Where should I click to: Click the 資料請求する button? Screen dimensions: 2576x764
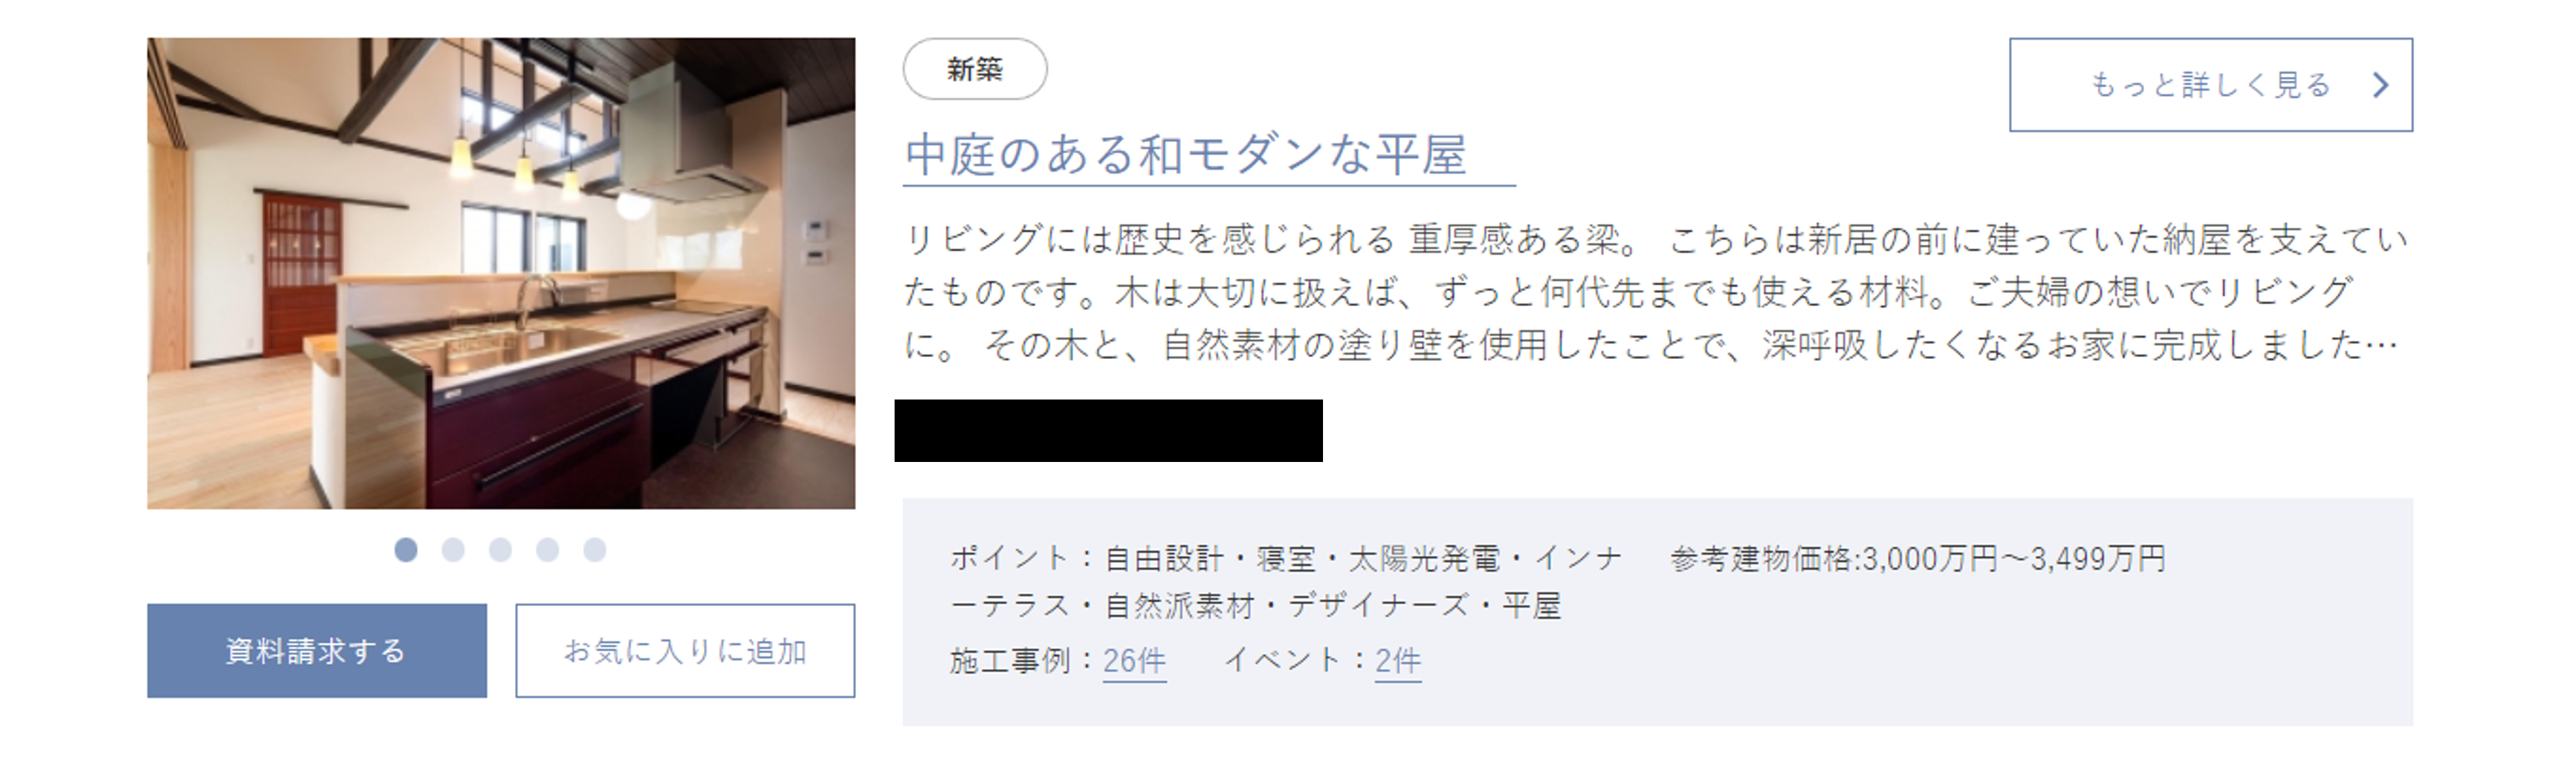pos(317,651)
